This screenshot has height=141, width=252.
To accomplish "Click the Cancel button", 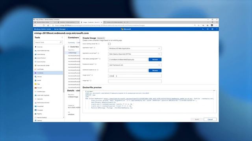I will [210, 119].
